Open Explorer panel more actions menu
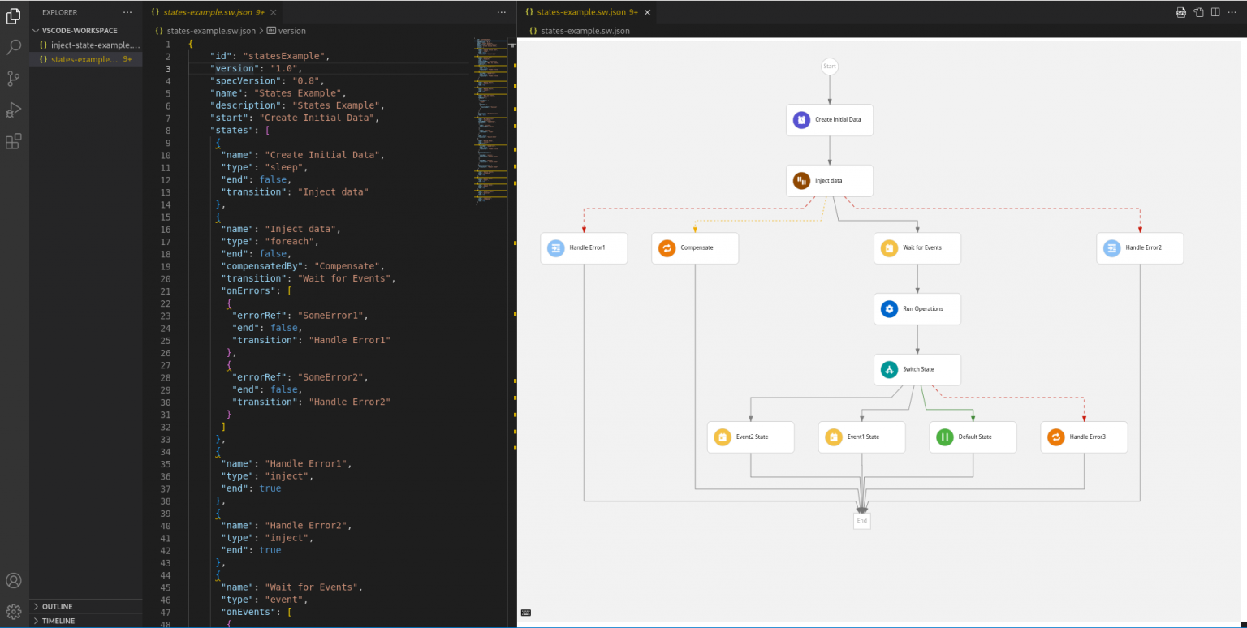 coord(127,12)
